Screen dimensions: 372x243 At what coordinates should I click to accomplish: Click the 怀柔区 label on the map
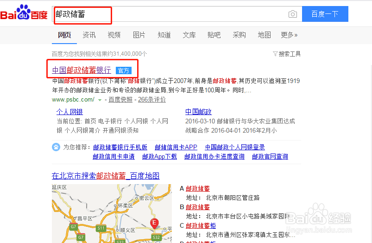pyautogui.click(x=126, y=206)
